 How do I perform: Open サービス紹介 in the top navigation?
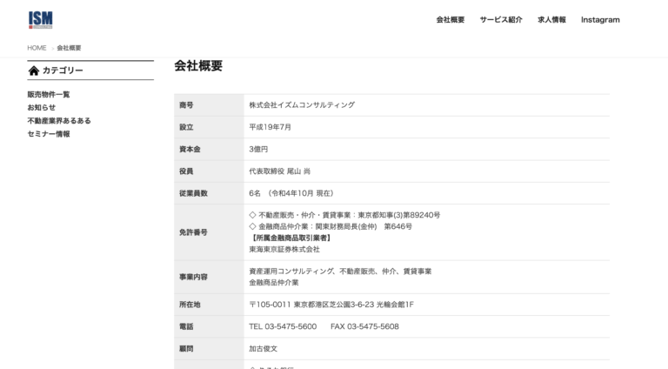501,20
